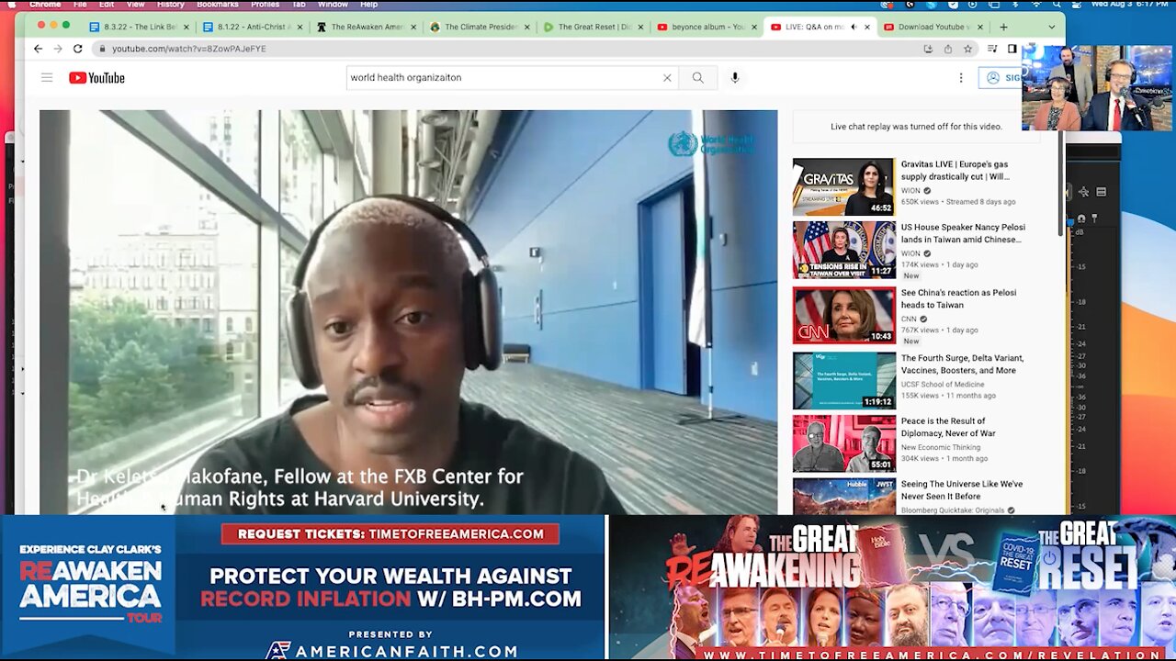Screen dimensions: 1176x661
Task: Open title 'See China's reaction as Pelosi'
Action: pos(958,298)
